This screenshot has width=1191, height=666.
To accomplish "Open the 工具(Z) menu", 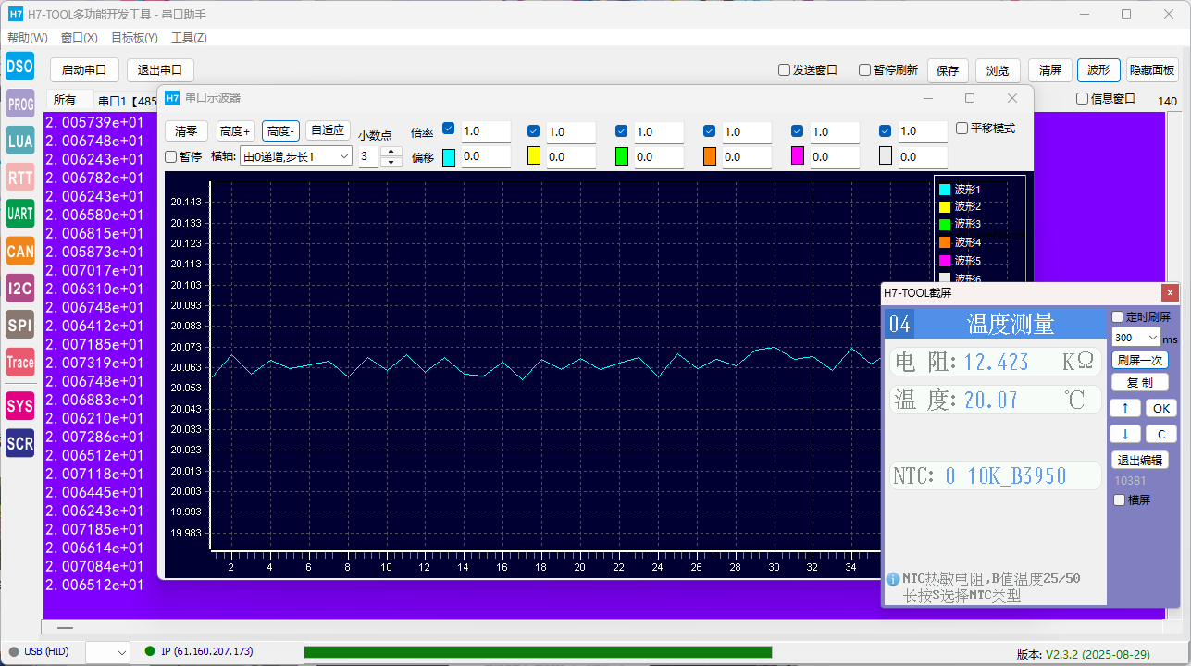I will (x=189, y=38).
